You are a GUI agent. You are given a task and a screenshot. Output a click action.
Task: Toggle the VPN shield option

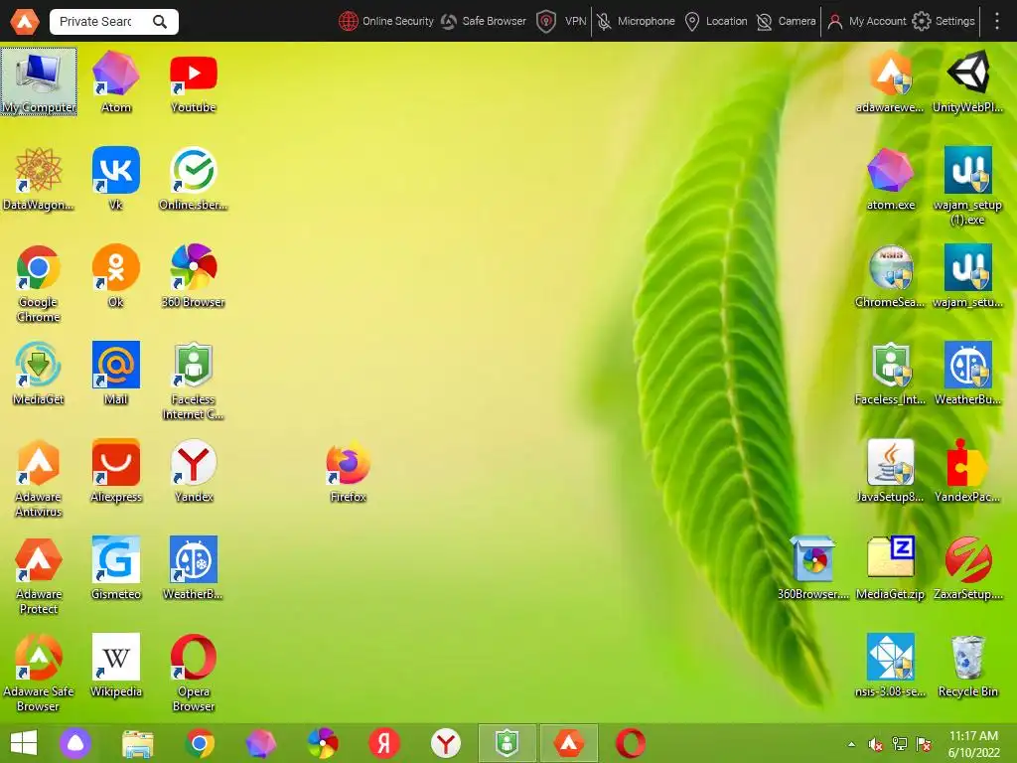tap(562, 22)
